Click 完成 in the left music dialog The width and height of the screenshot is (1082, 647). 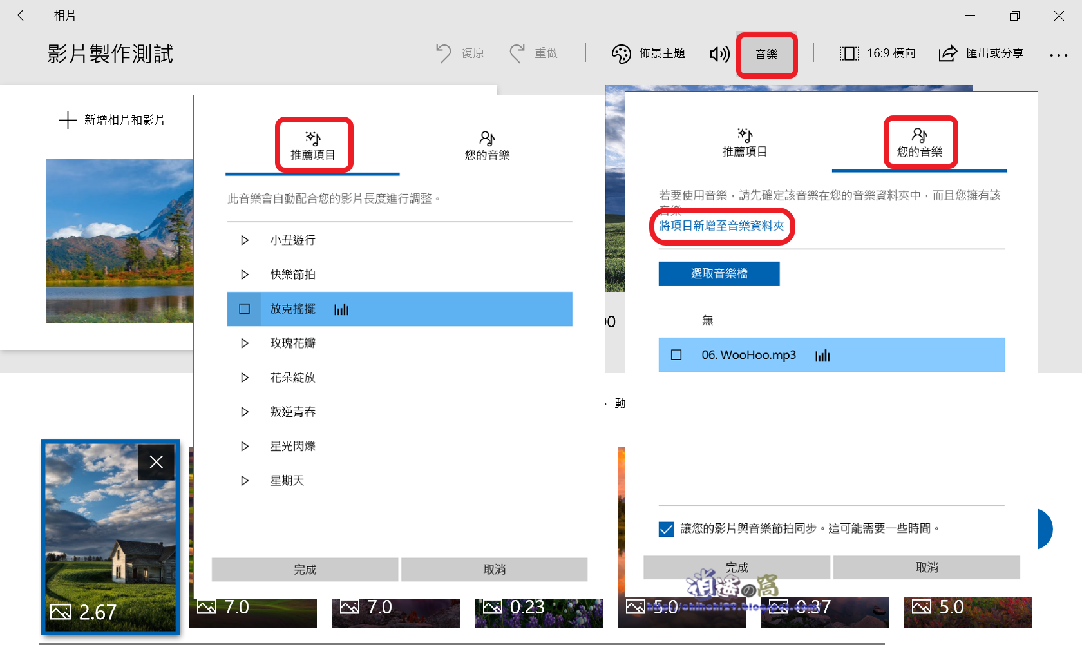[305, 570]
